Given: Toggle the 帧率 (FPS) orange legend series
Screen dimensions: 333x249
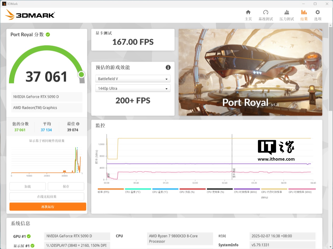Looking at the screenshot, I should (x=111, y=189).
